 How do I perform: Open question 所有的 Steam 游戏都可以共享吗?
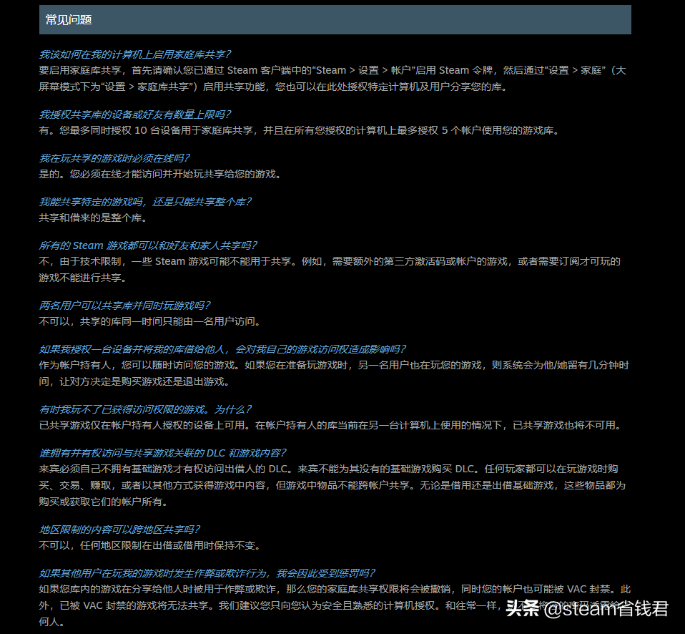click(x=148, y=245)
